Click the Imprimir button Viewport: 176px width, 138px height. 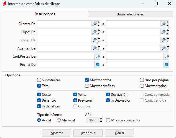88,133
